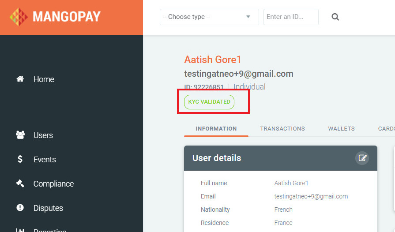Image resolution: width=395 pixels, height=232 pixels.
Task: Click the Users group icon
Action: [x=20, y=135]
